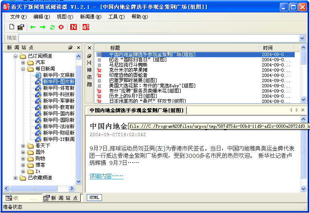310x213 pixels.
Task: Click the 时间 column header
Action: [x=268, y=48]
